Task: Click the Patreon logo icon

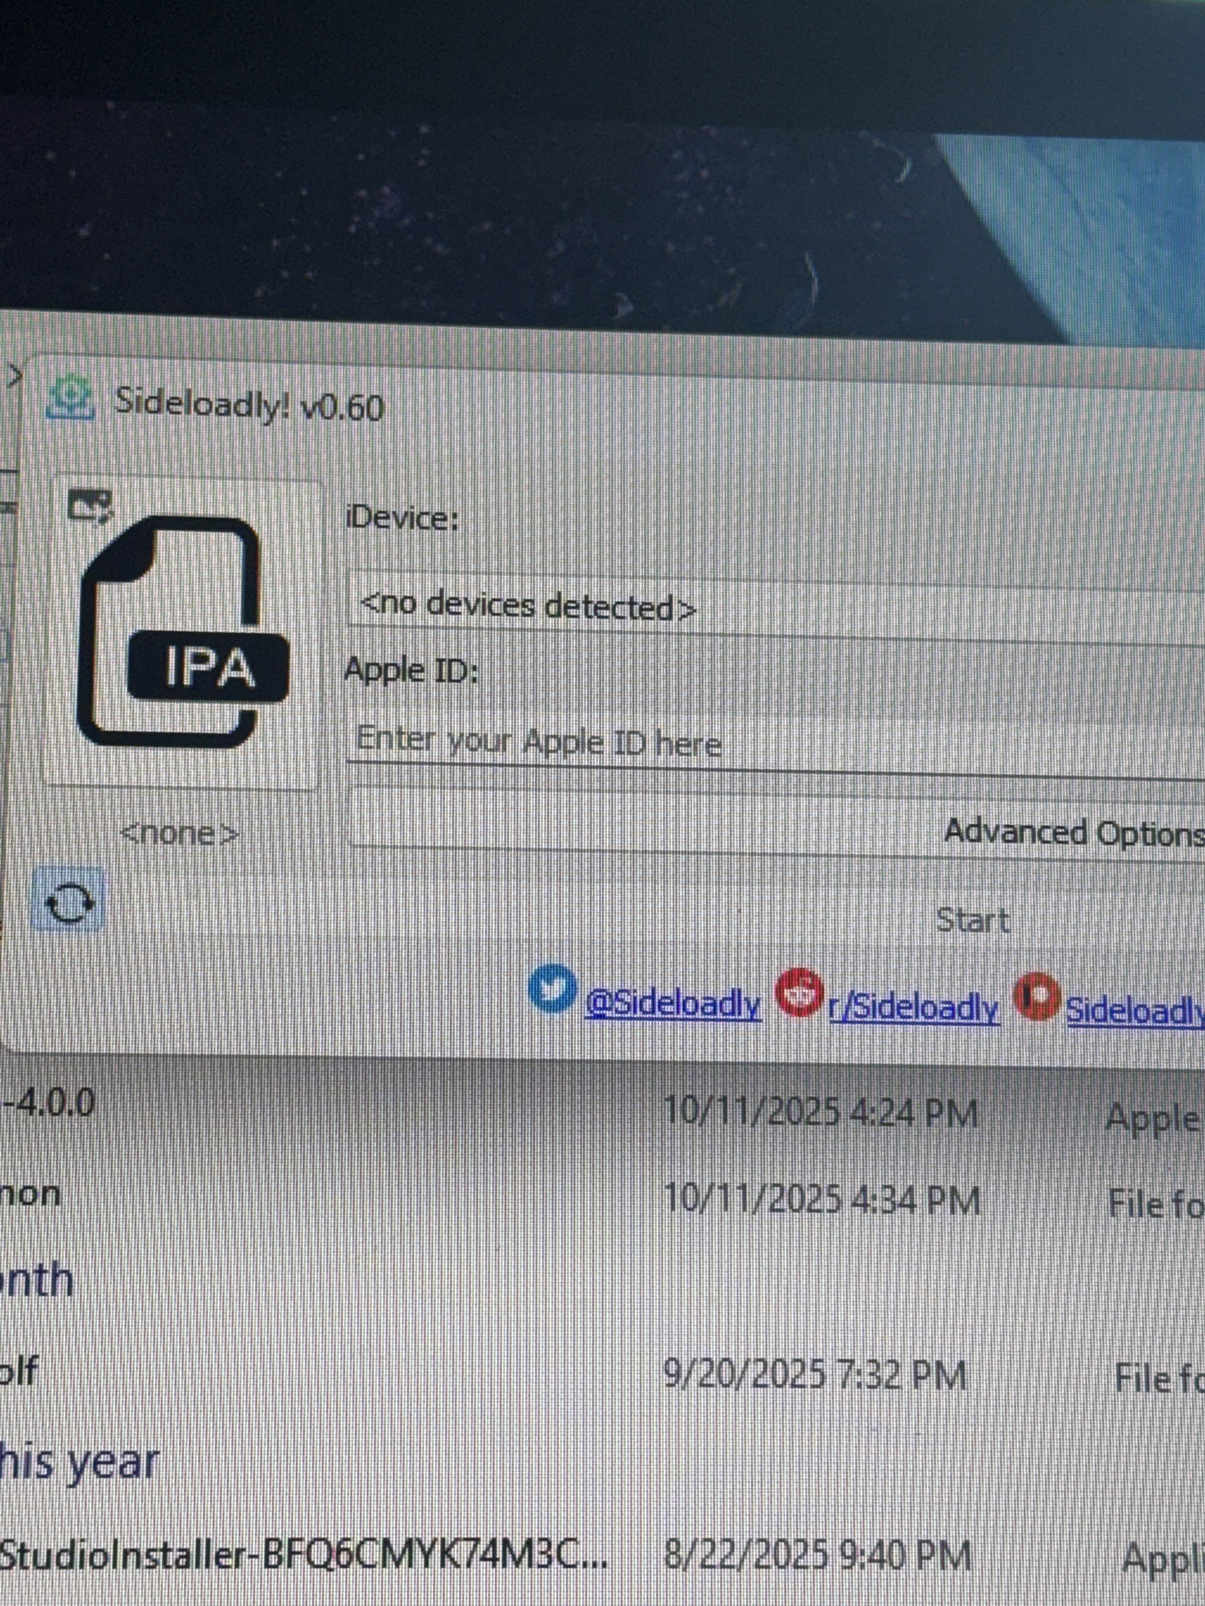Action: (1036, 996)
